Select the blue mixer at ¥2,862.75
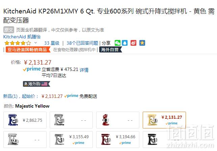This screenshot has height=151, width=217. tap(25, 120)
